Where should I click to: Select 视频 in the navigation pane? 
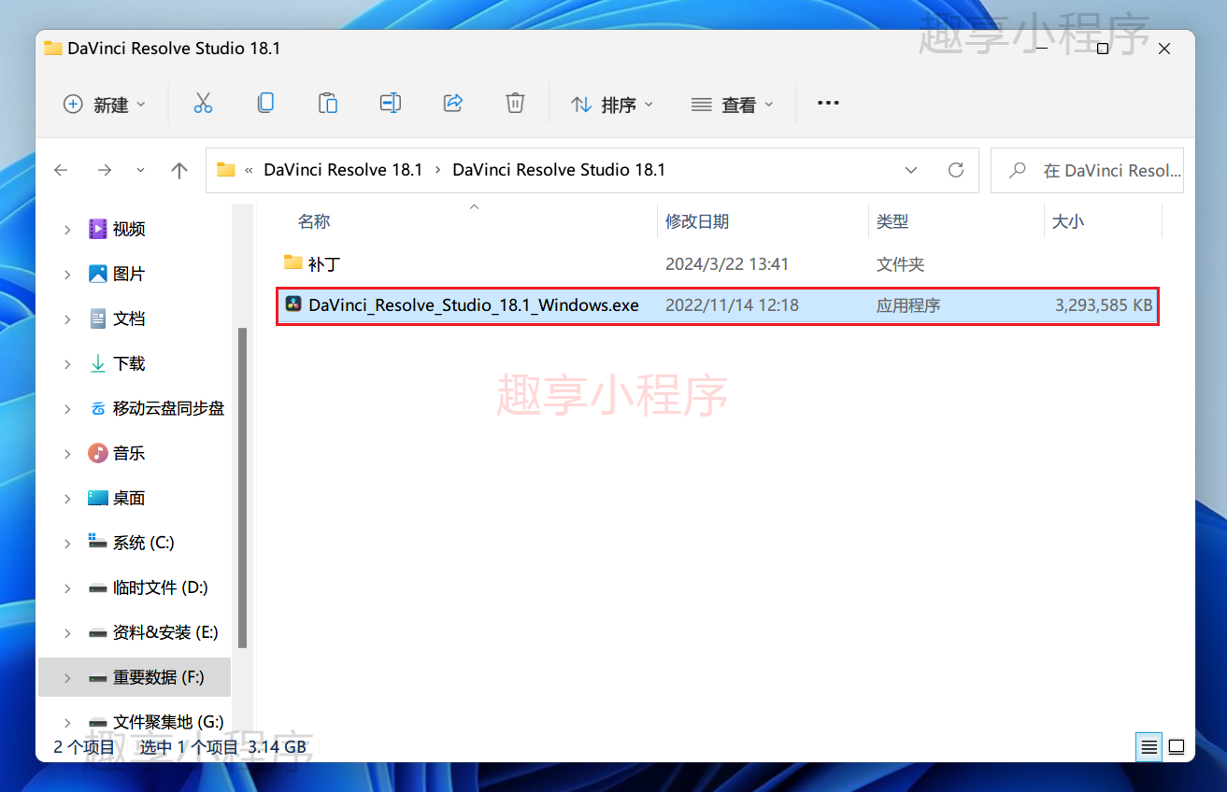point(129,229)
